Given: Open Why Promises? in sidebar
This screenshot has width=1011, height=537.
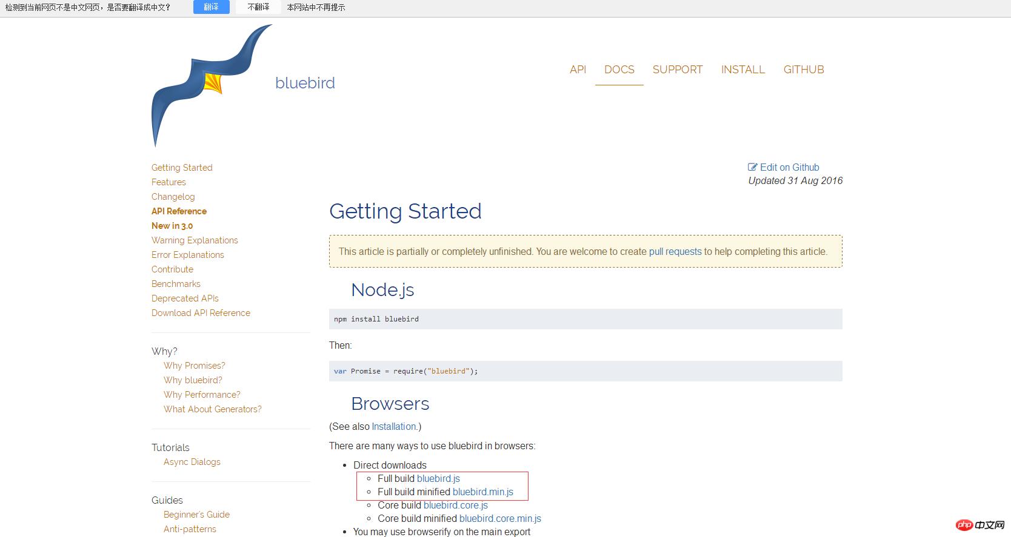Looking at the screenshot, I should coord(194,366).
